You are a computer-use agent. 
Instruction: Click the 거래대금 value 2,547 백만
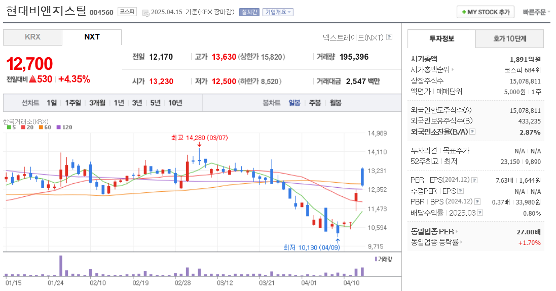click(363, 81)
